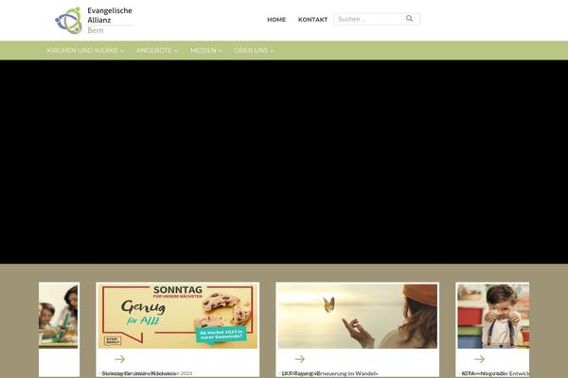This screenshot has height=378, width=568.
Task: Expand the Medien menu
Action: [x=206, y=51]
